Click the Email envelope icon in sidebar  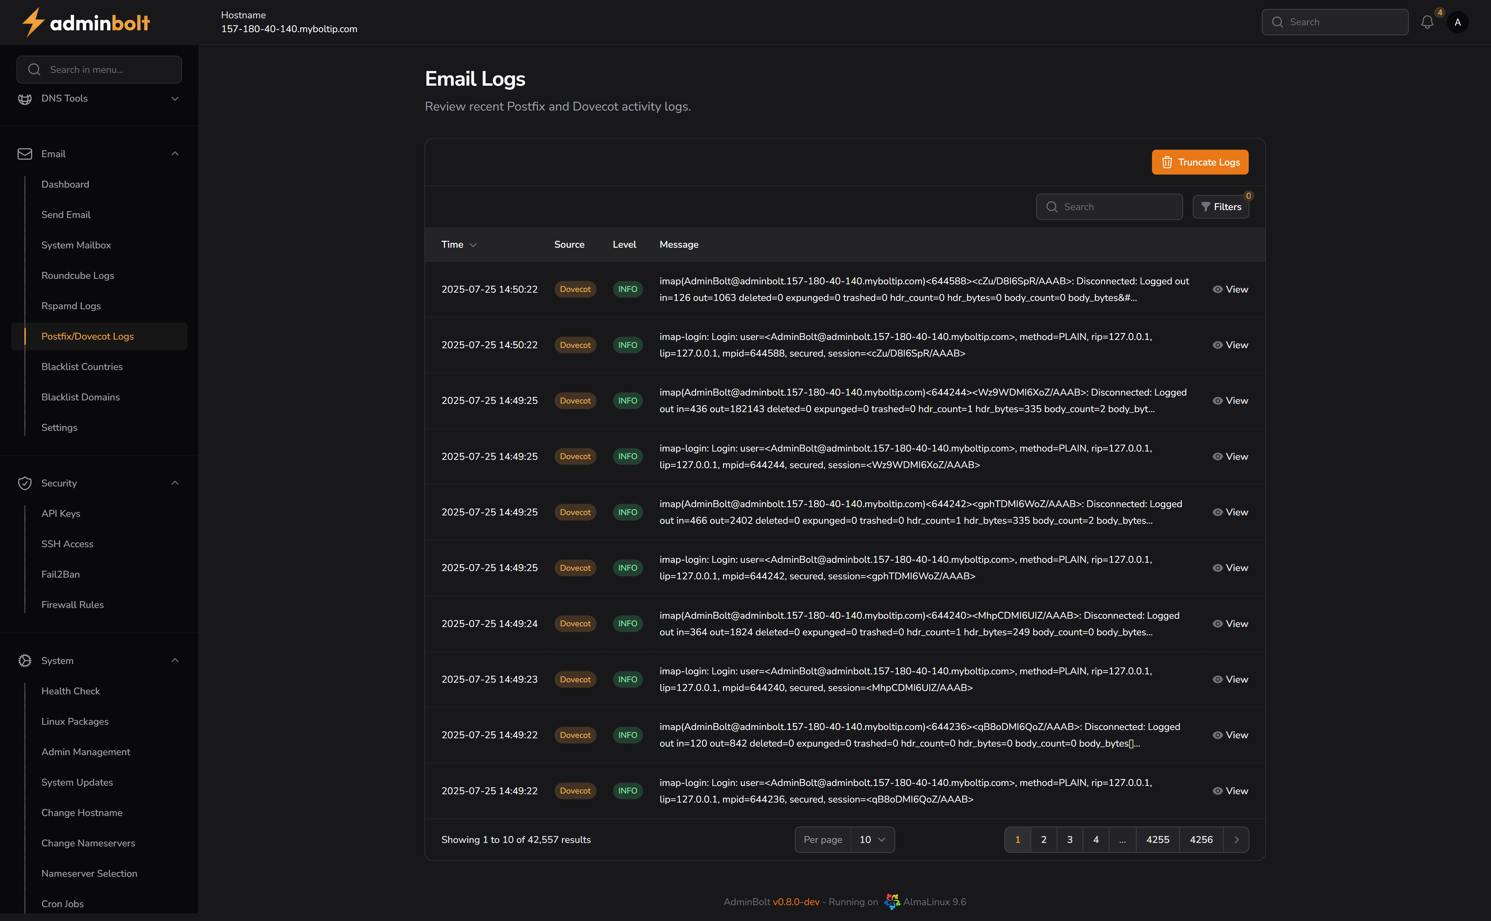25,153
